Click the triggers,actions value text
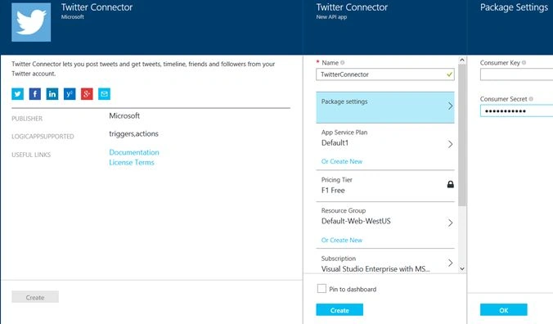553x324 pixels. click(133, 134)
